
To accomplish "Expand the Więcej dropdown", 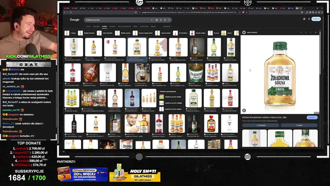I will (153, 26).
